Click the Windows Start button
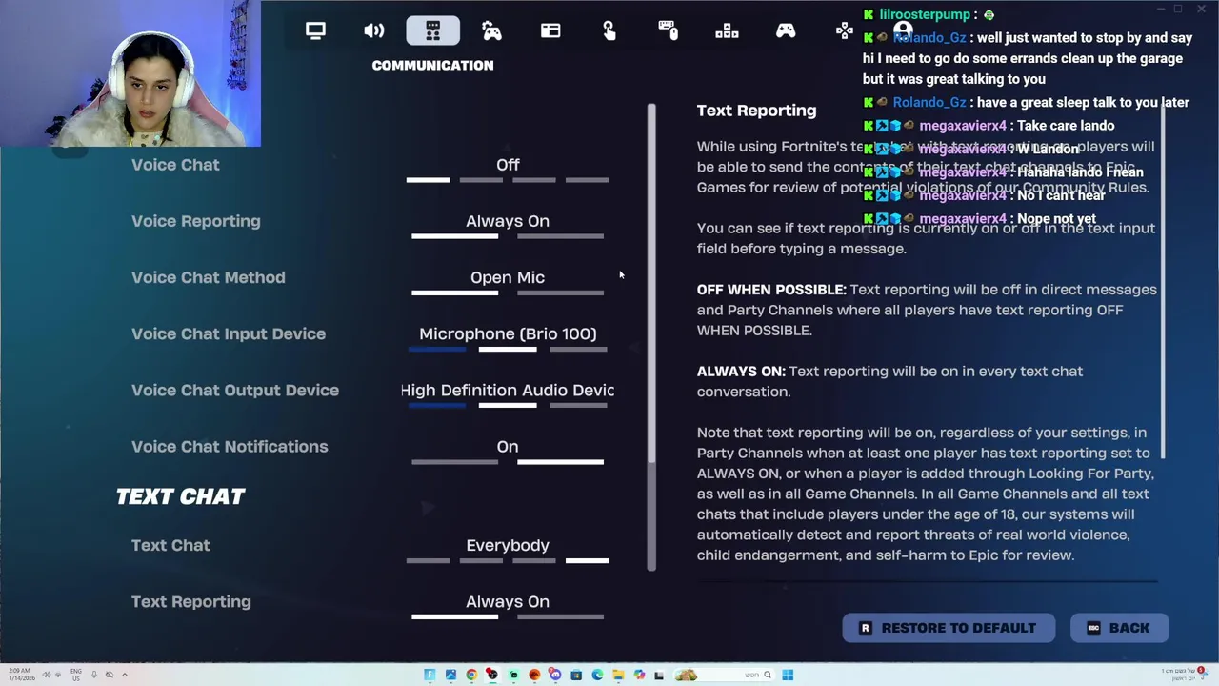 [x=788, y=675]
